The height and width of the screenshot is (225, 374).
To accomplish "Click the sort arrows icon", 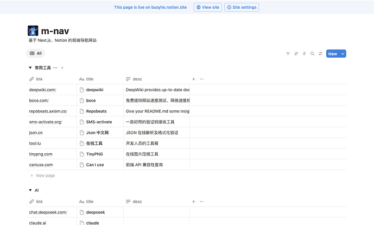I will pyautogui.click(x=296, y=54).
